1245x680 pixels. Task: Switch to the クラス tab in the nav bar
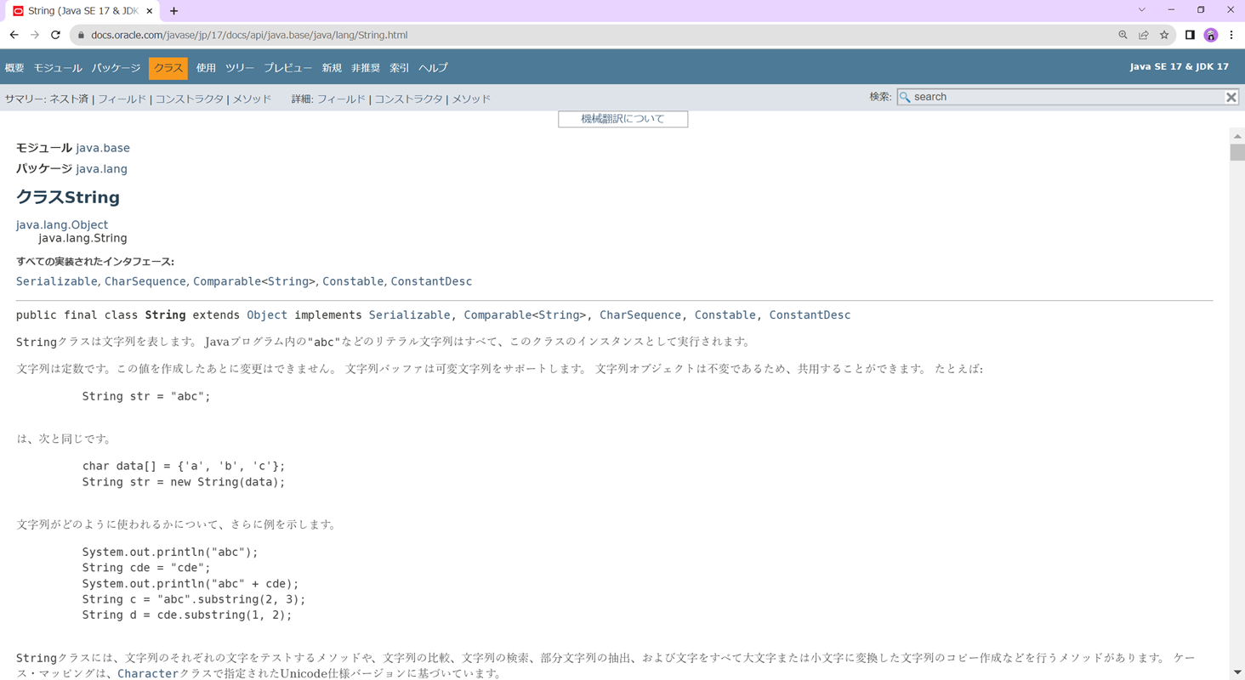click(167, 67)
